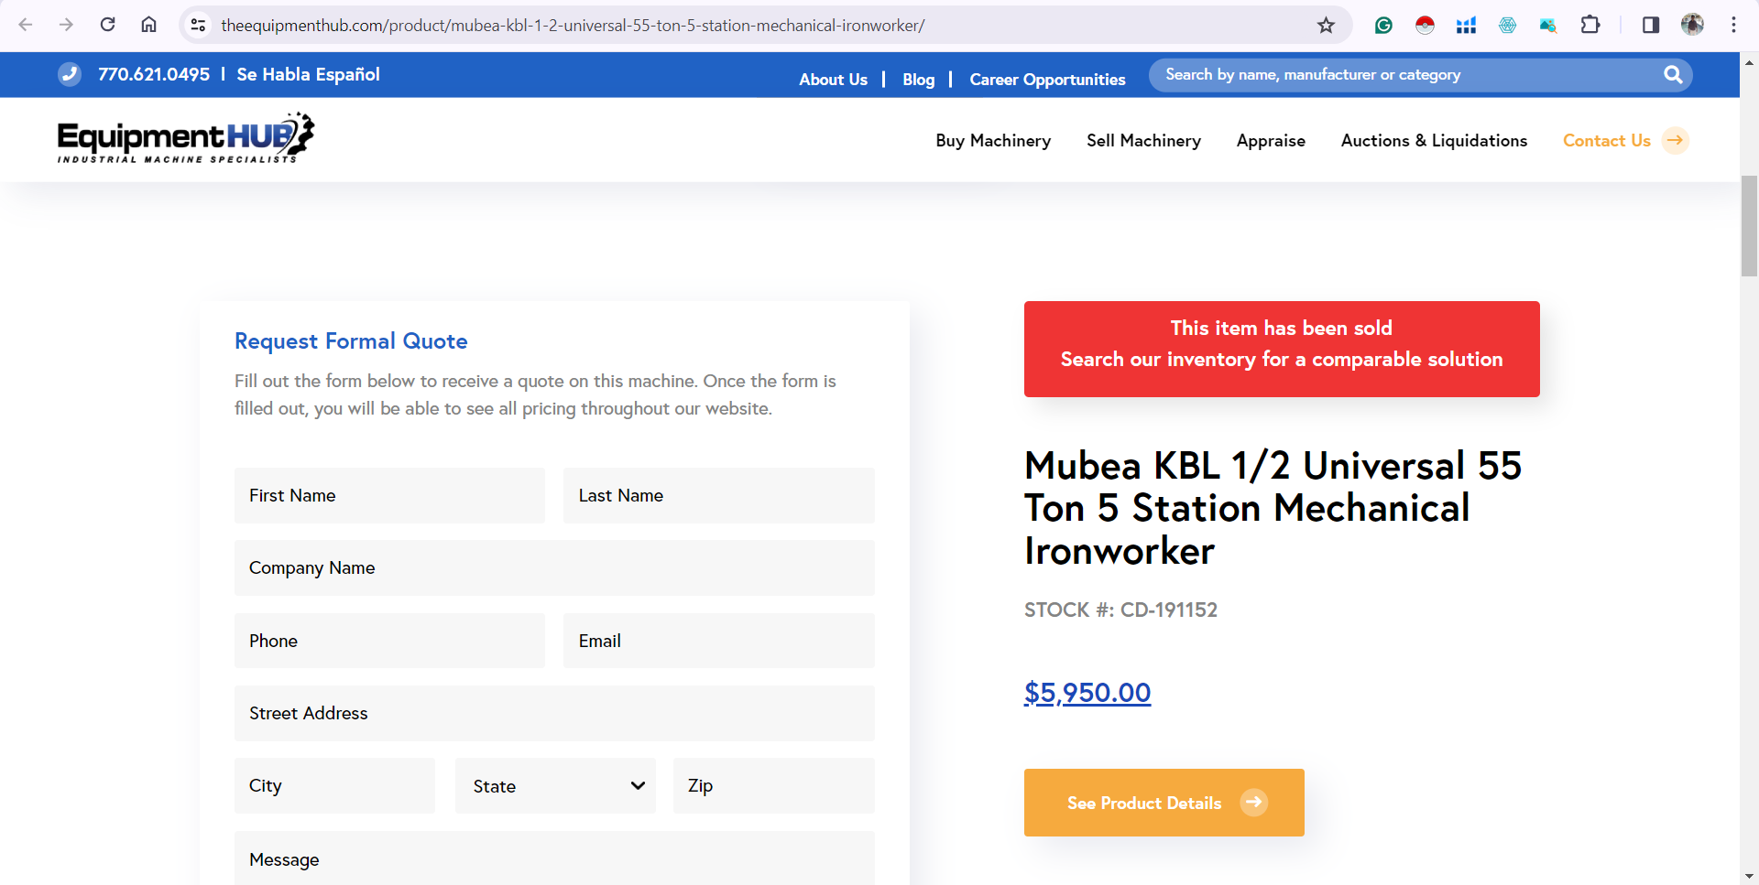Click the scrollbar down arrow
1759x885 pixels.
click(1749, 876)
